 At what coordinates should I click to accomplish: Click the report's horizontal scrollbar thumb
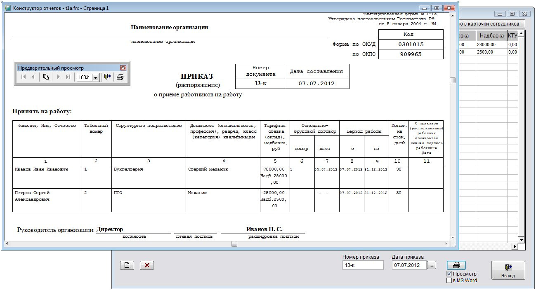coord(234,244)
